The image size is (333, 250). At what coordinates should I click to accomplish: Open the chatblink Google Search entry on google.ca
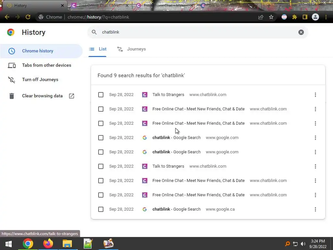pos(177,209)
